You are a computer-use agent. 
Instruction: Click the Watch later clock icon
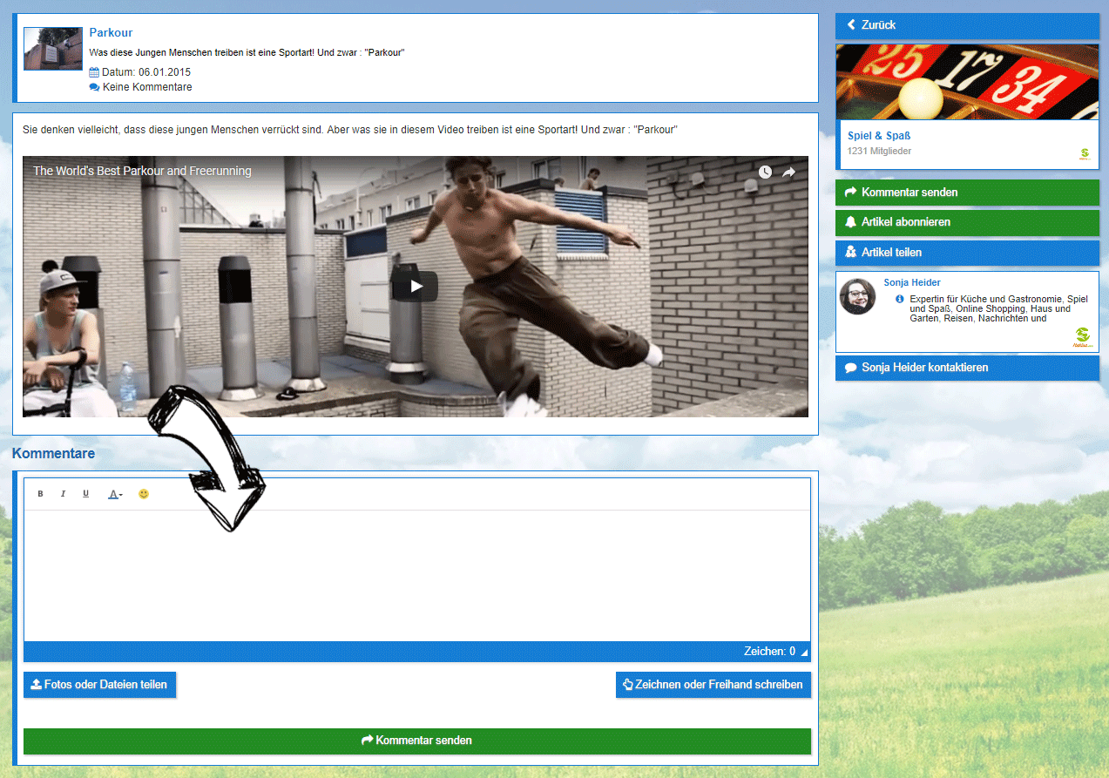pos(765,172)
